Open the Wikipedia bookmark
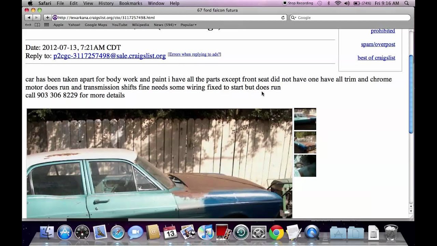Viewport: 437px width, 246px height. [140, 25]
